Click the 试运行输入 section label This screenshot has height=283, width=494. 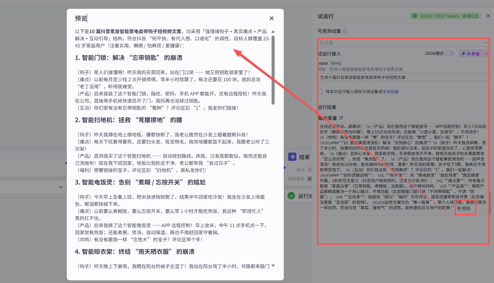pos(329,53)
